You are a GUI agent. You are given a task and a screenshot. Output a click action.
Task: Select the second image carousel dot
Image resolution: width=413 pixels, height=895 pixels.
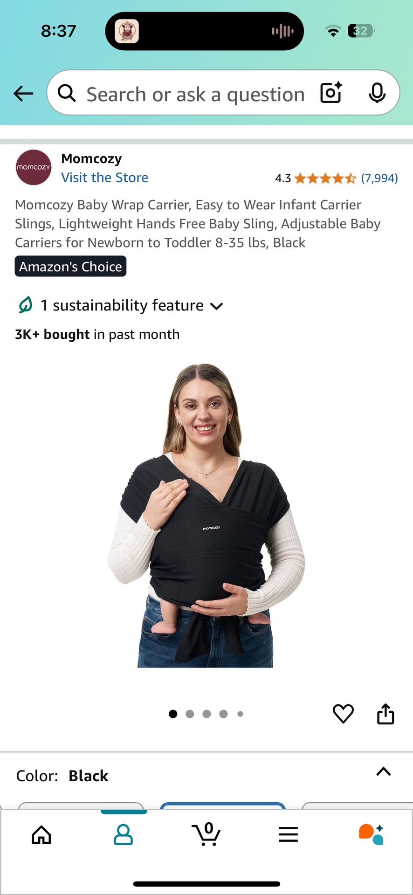[190, 714]
